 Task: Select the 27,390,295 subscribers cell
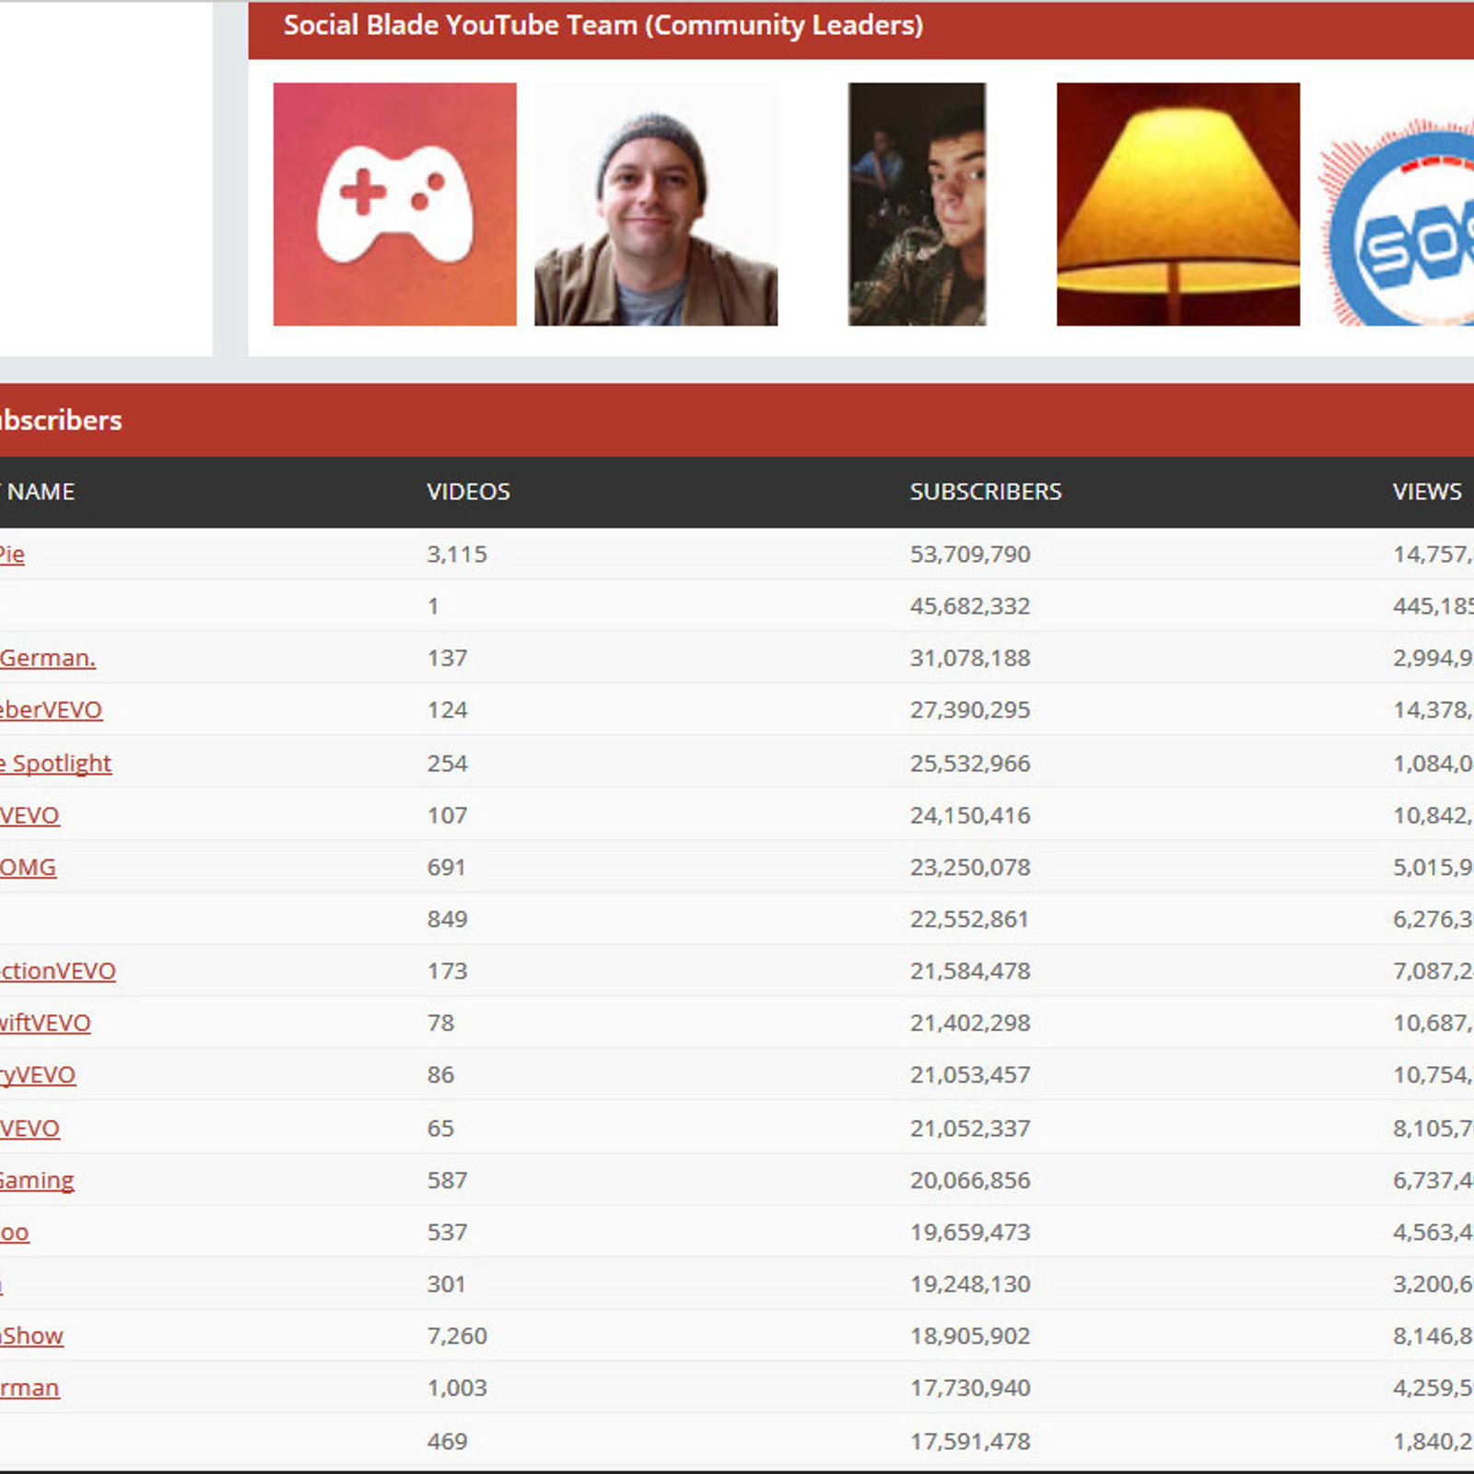(x=970, y=709)
